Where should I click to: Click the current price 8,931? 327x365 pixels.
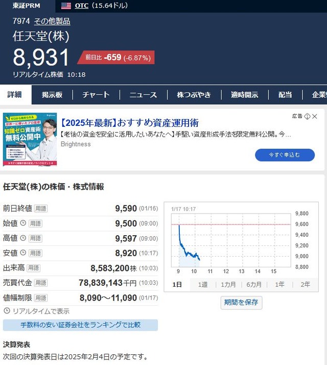41,57
